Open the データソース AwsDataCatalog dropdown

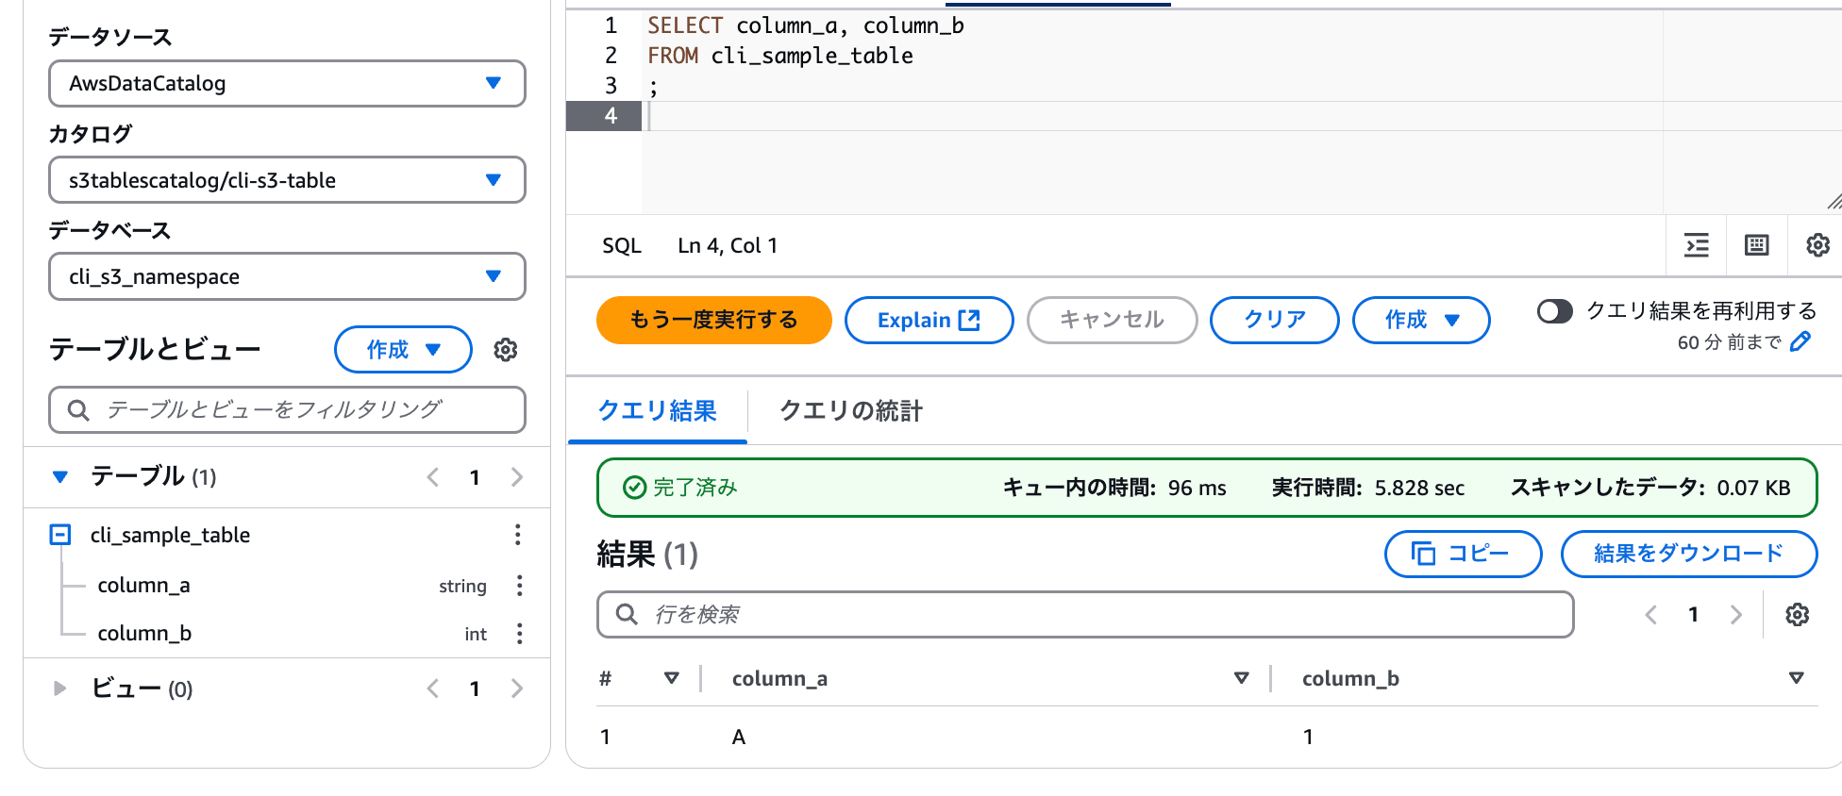(287, 83)
